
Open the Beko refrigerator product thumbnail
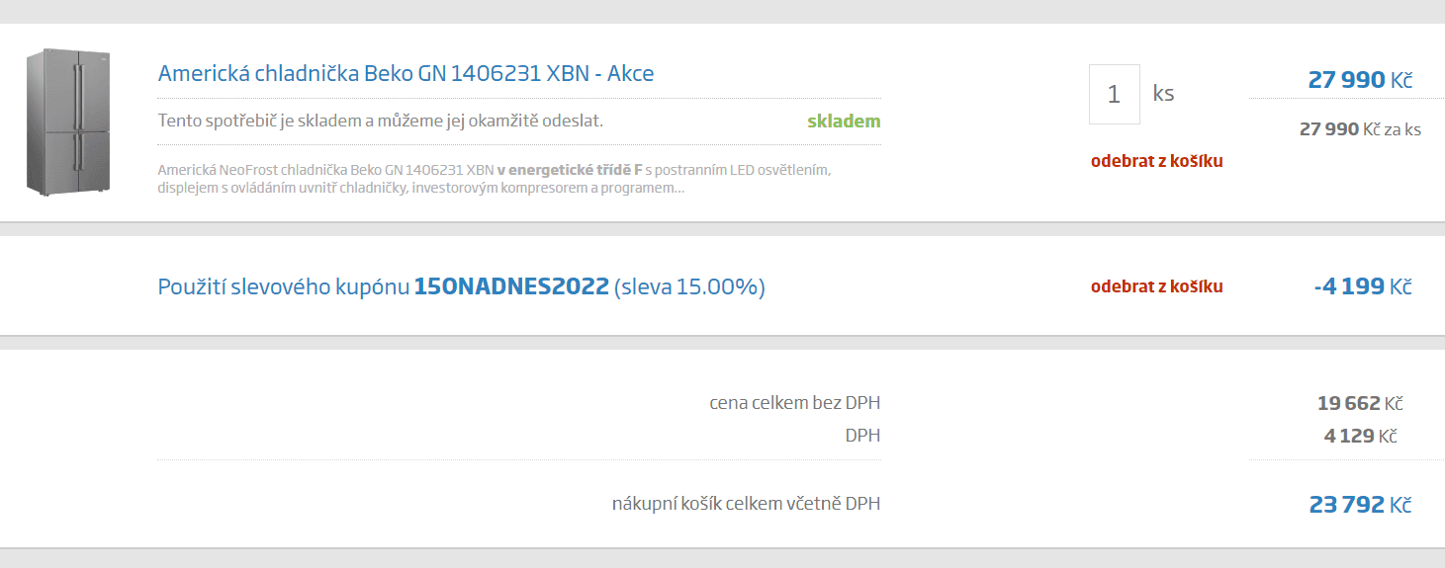click(x=67, y=123)
